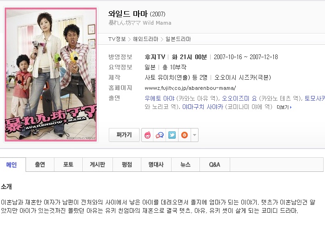Select the 뉴스 tab
This screenshot has height=230, width=325.
[186, 165]
